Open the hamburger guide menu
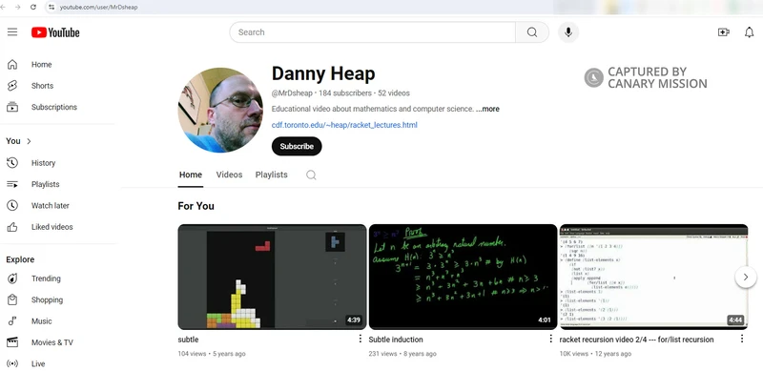Screen dimensions: 763x371 point(12,32)
